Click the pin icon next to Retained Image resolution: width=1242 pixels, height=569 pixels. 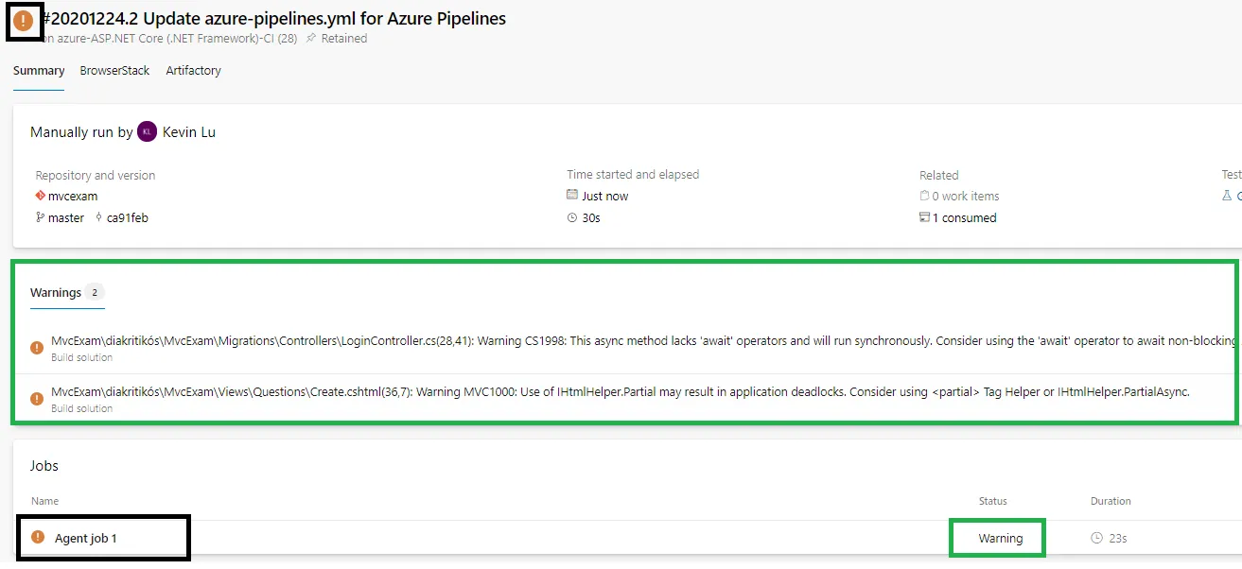[x=311, y=39]
